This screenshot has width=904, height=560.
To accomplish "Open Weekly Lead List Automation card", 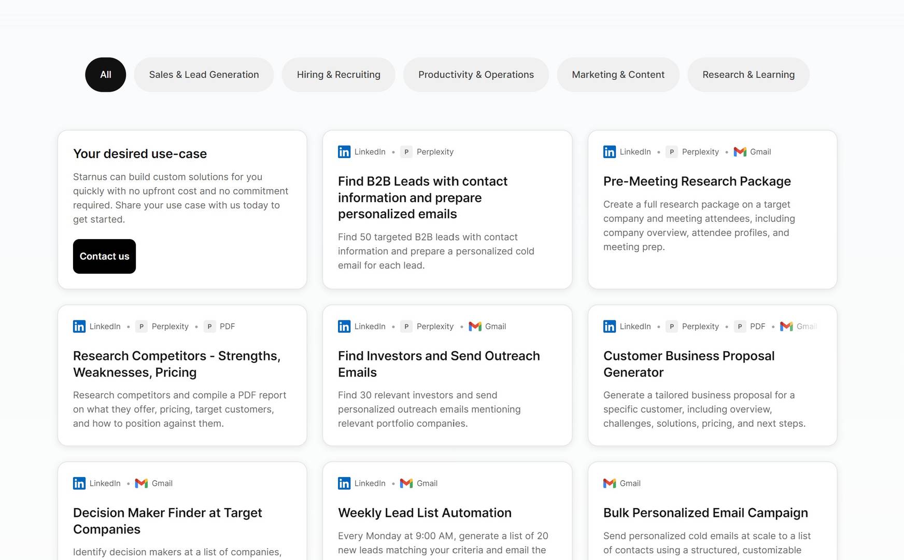I will tap(425, 513).
